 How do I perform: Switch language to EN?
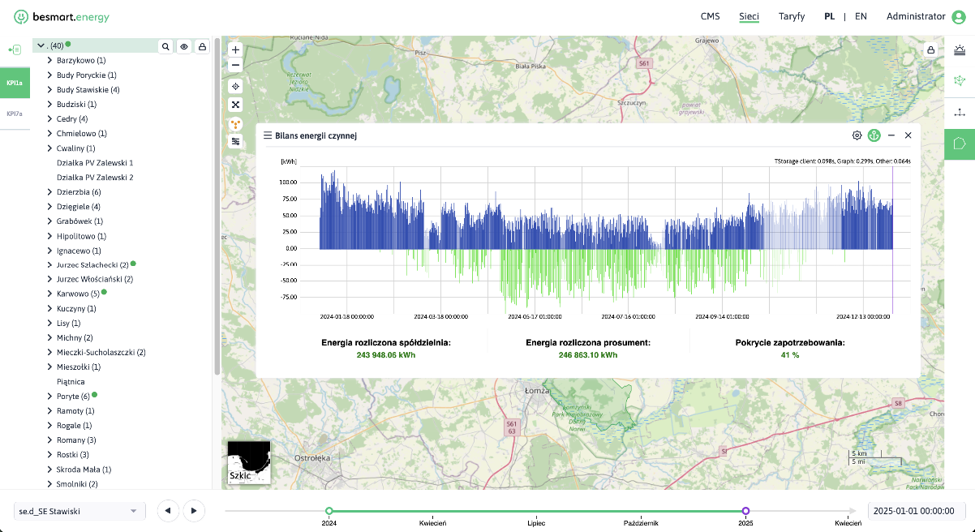(861, 16)
